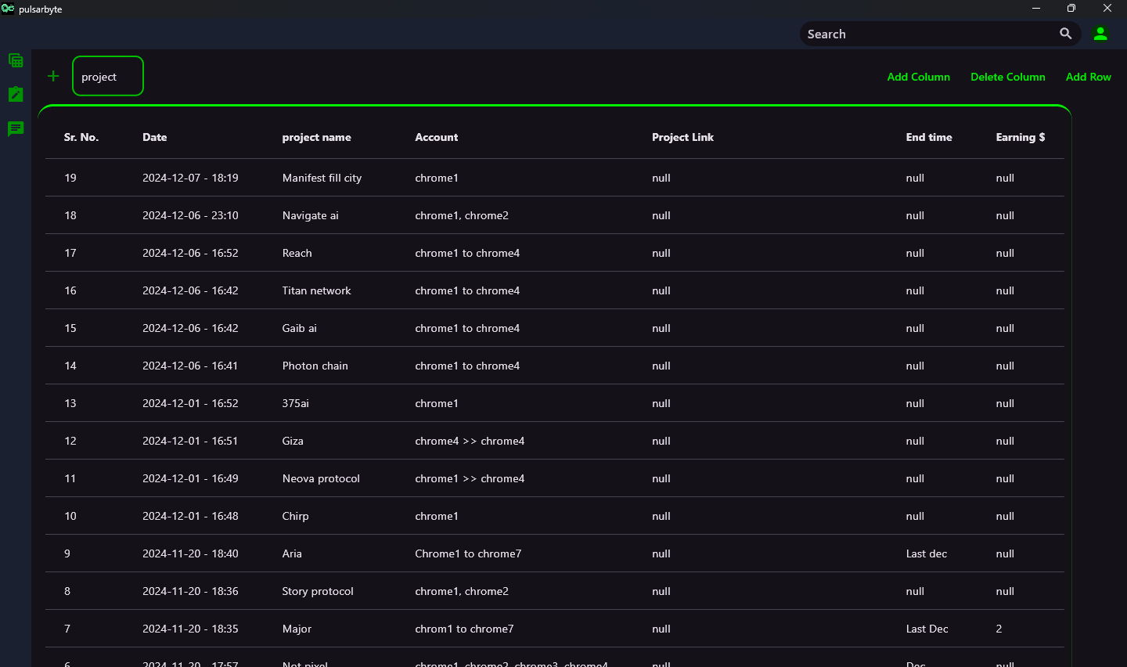Select the Reach project name cell
The image size is (1127, 667).
297,253
